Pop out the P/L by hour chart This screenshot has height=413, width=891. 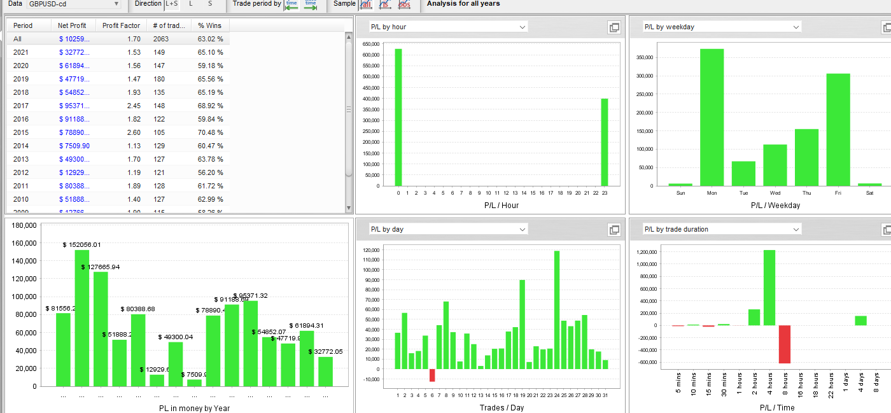[x=614, y=27]
